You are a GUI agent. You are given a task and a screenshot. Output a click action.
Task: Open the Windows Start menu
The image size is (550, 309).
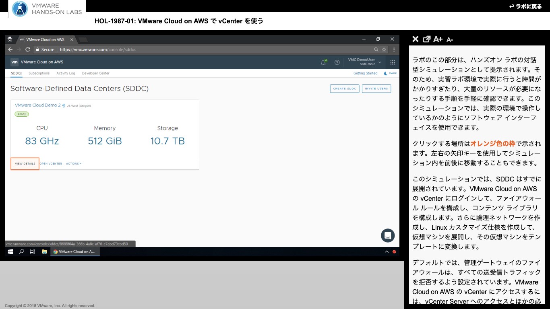point(10,252)
